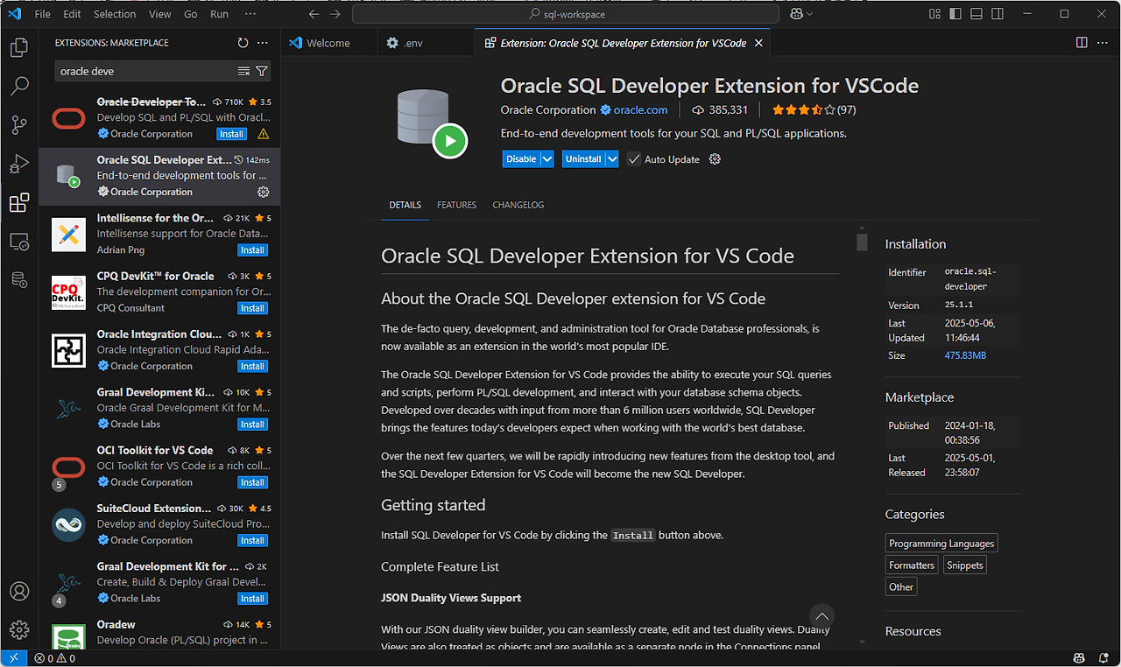Expand the Uninstall button dropdown arrow
Viewport: 1121px width, 667px height.
tap(612, 159)
